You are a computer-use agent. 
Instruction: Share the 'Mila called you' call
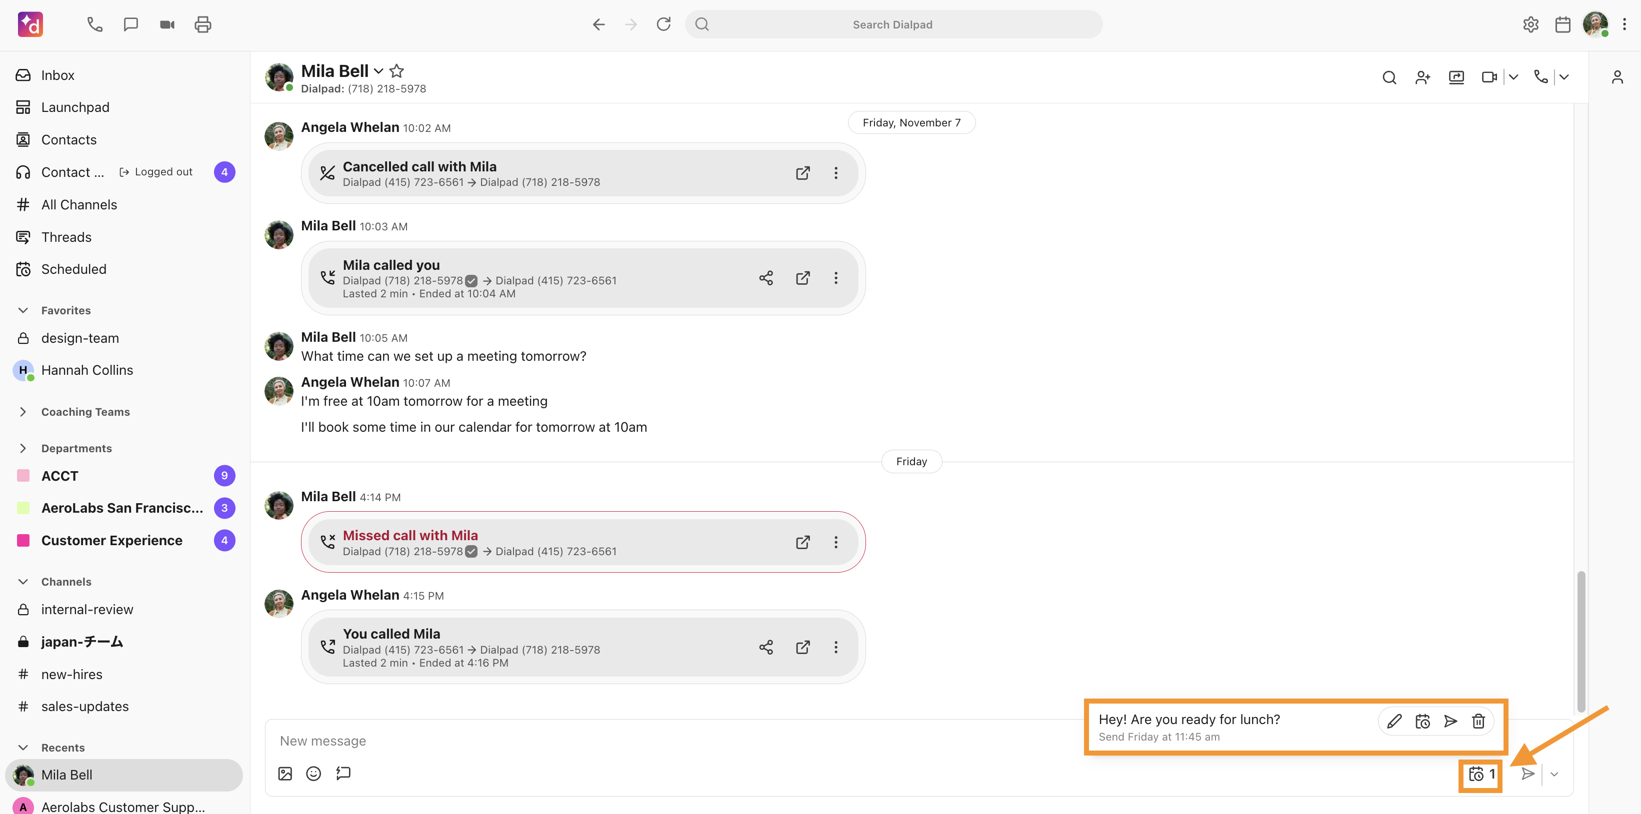click(765, 278)
